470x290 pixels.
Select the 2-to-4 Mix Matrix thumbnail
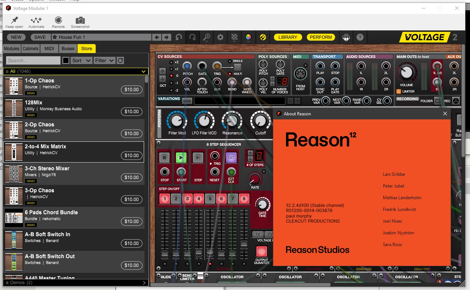click(x=14, y=152)
